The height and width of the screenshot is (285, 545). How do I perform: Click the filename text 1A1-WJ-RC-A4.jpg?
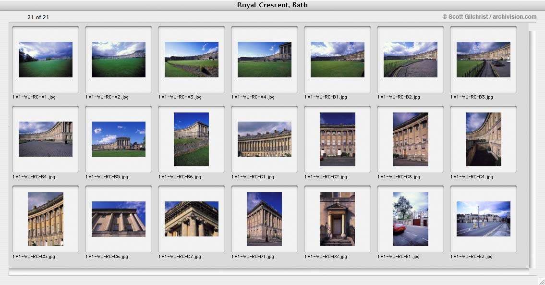[x=253, y=97]
